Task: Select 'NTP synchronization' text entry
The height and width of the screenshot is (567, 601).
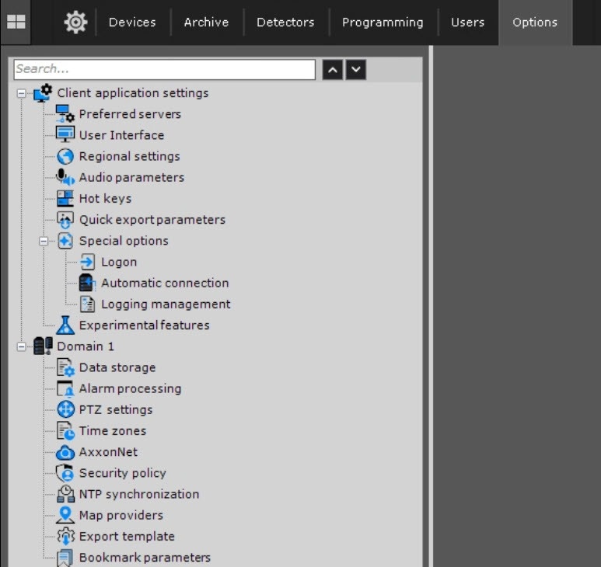Action: click(139, 495)
